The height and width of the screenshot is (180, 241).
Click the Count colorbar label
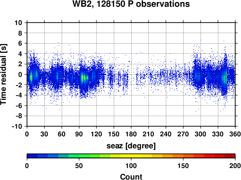(131, 177)
